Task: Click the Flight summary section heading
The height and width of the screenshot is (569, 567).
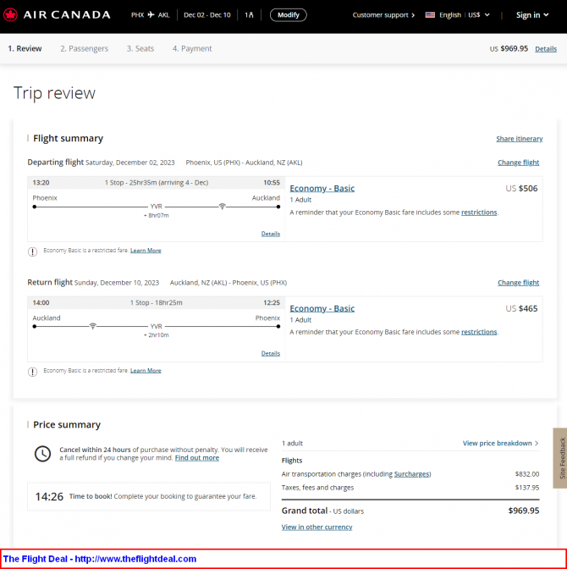Action: pos(68,138)
